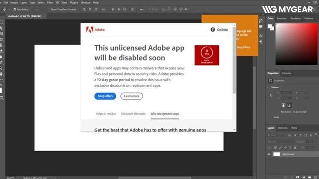Screen dimensions: 319x179
Task: Collapse the Canvas section
Action: coord(268,87)
